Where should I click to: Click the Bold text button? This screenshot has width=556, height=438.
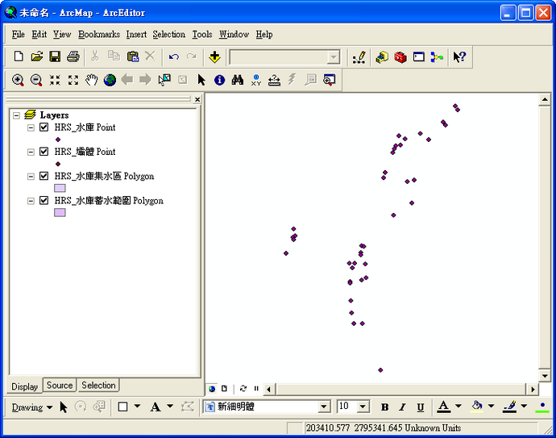(384, 407)
